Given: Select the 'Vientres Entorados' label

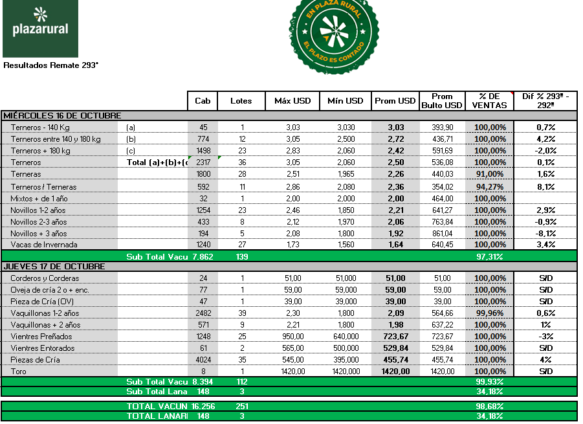Looking at the screenshot, I should (43, 348).
